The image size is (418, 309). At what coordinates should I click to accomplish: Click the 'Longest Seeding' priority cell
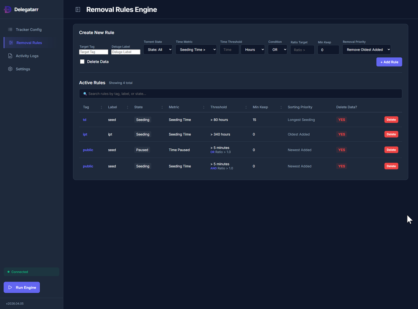[x=301, y=120]
